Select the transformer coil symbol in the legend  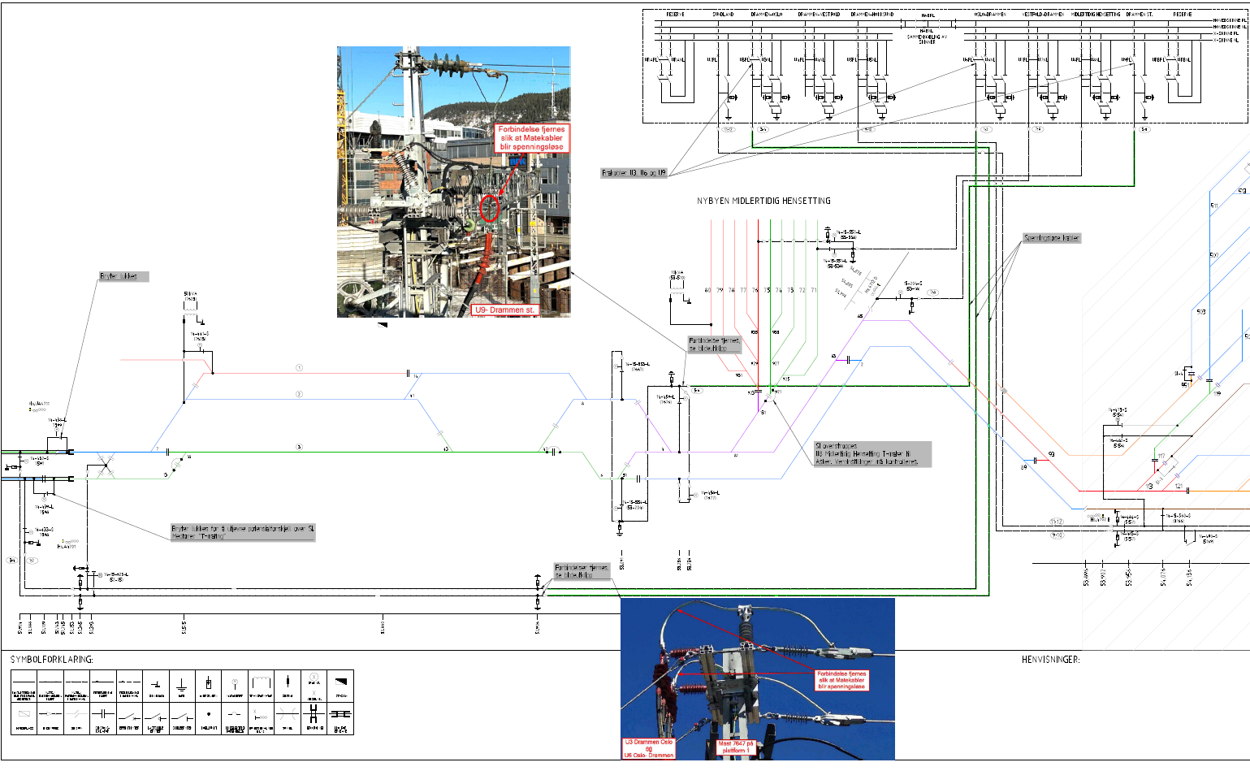[262, 682]
